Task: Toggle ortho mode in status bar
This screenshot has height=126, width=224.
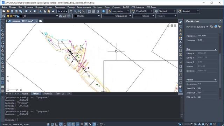Action: coord(56,124)
